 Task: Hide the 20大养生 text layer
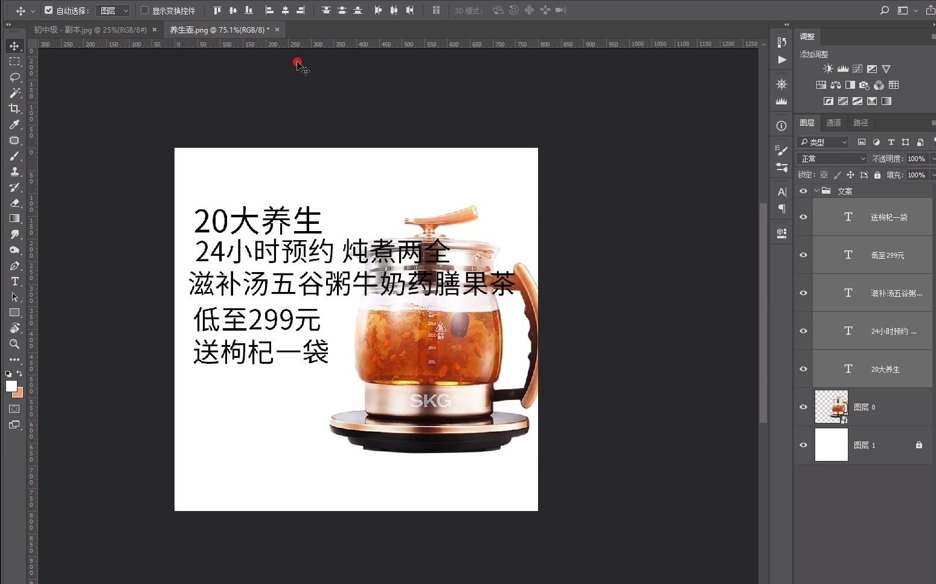coord(803,369)
